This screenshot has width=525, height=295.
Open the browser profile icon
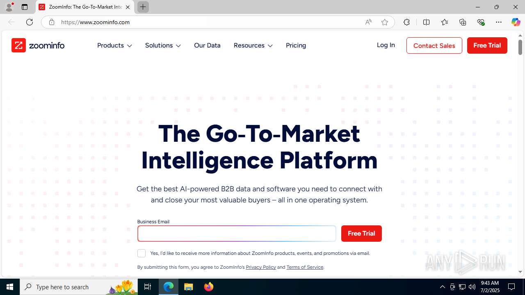tap(9, 7)
